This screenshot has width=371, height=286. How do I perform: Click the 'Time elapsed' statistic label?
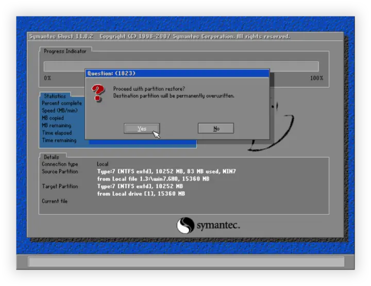(57, 133)
